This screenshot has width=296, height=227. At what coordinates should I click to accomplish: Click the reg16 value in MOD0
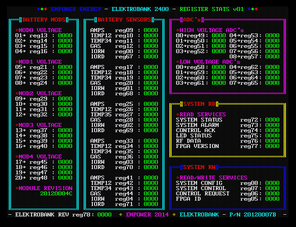(65, 51)
